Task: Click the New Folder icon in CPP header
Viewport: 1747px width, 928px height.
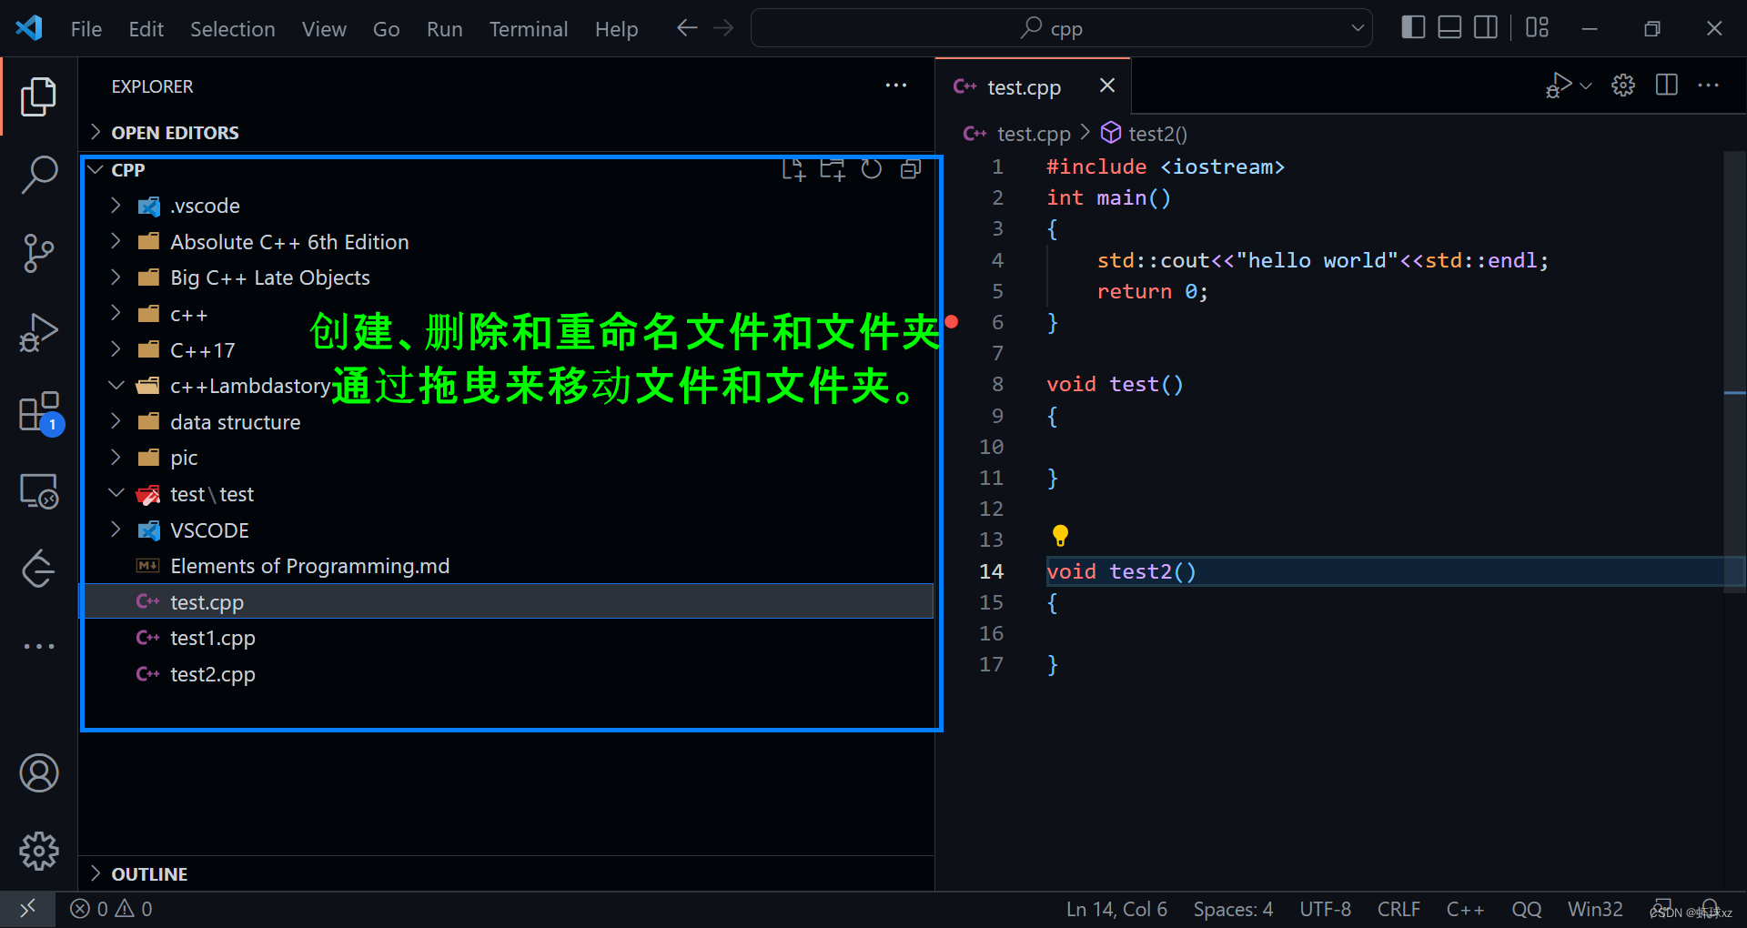Action: point(833,169)
